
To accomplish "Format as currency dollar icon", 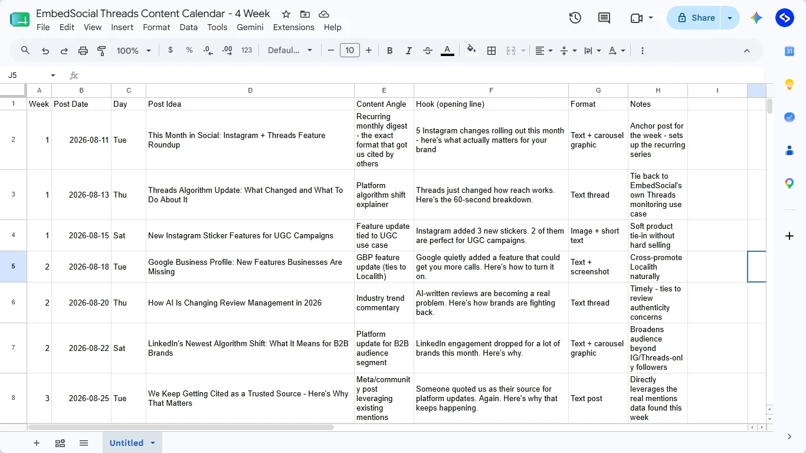I will tap(171, 50).
